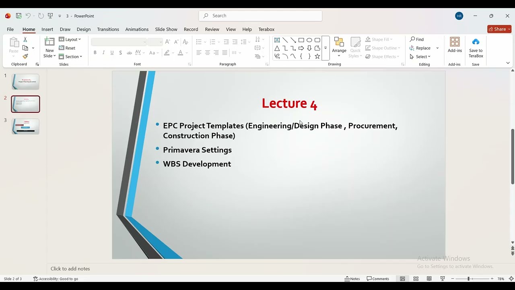
Task: Reset the slide layout
Action: pos(67,48)
